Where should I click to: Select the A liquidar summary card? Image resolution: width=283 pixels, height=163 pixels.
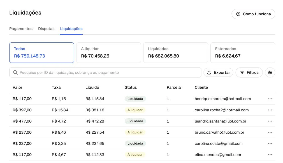[109, 53]
